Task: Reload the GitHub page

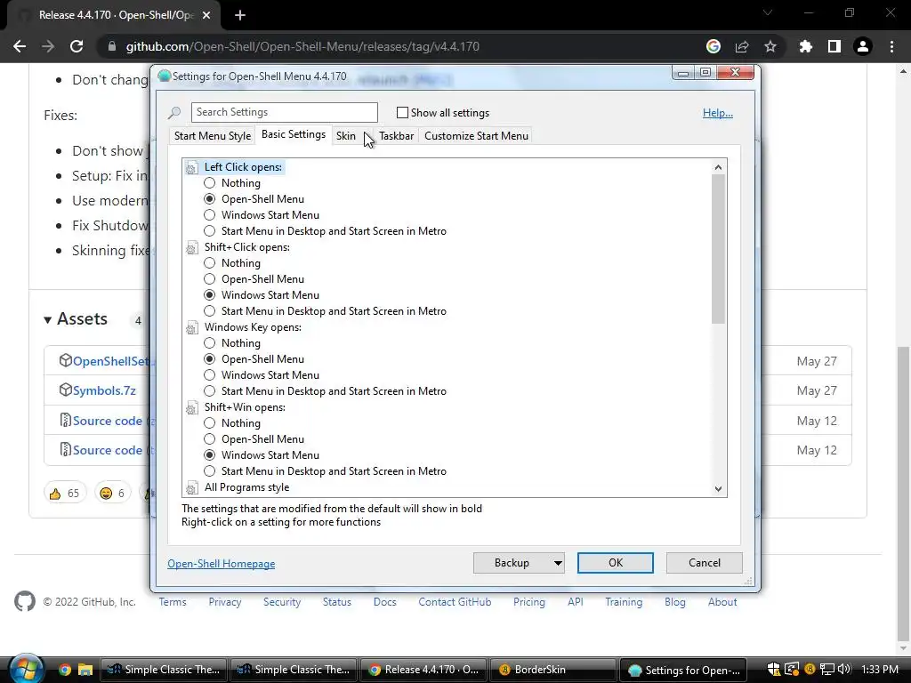Action: click(x=77, y=46)
